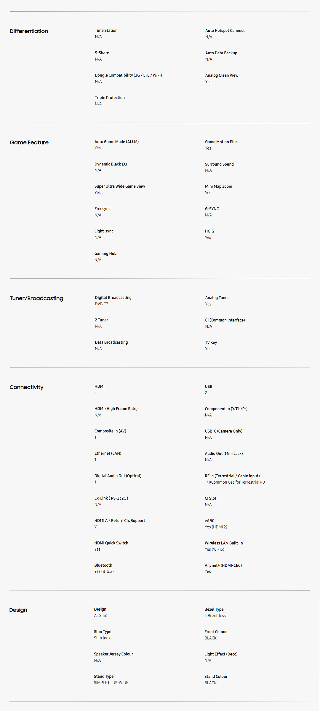Select the SIMPLE PLUS-WIDE stand type value
Screen dimensions: 320x711
pyautogui.click(x=111, y=683)
